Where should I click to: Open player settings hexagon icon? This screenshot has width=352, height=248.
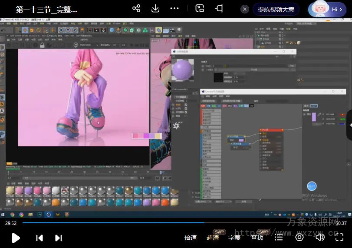coord(299,238)
